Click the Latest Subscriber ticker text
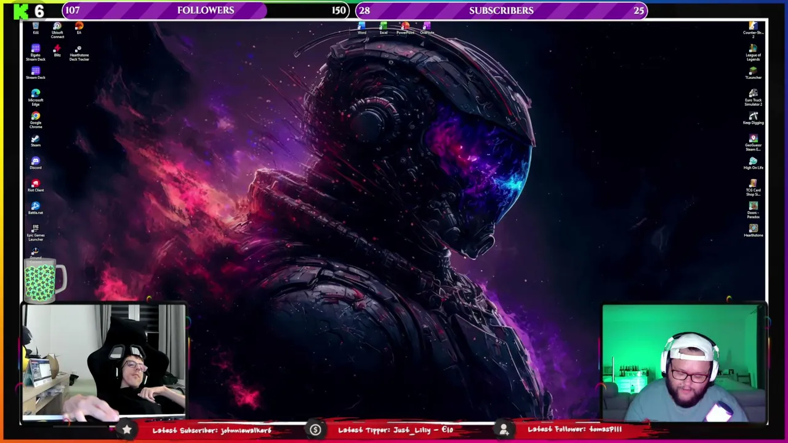This screenshot has width=788, height=443. click(x=212, y=430)
